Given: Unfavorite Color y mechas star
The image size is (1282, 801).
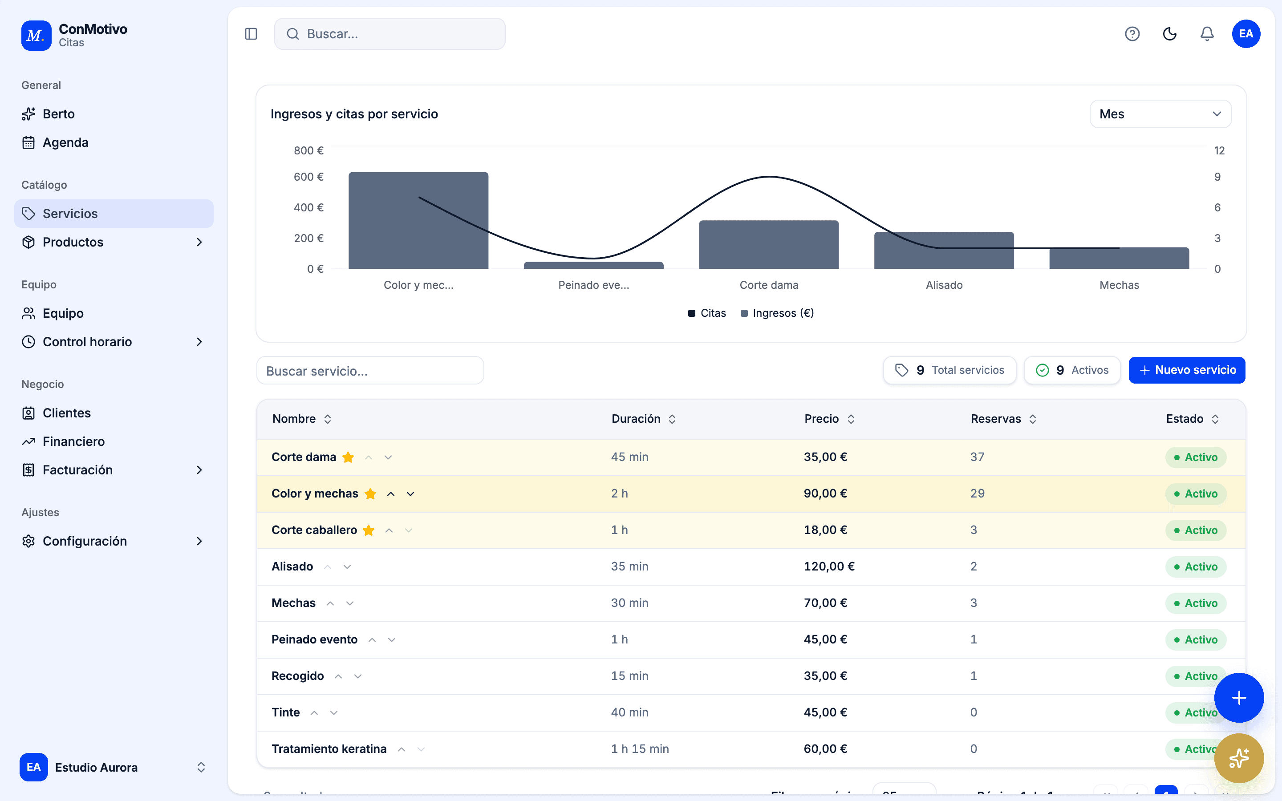Looking at the screenshot, I should pyautogui.click(x=370, y=494).
